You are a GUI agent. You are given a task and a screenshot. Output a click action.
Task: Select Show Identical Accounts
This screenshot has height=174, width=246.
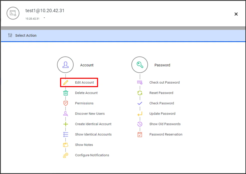pos(93,134)
